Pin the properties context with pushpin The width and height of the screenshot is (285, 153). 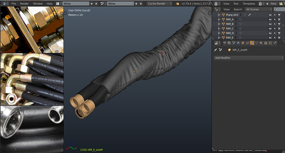[216, 50]
